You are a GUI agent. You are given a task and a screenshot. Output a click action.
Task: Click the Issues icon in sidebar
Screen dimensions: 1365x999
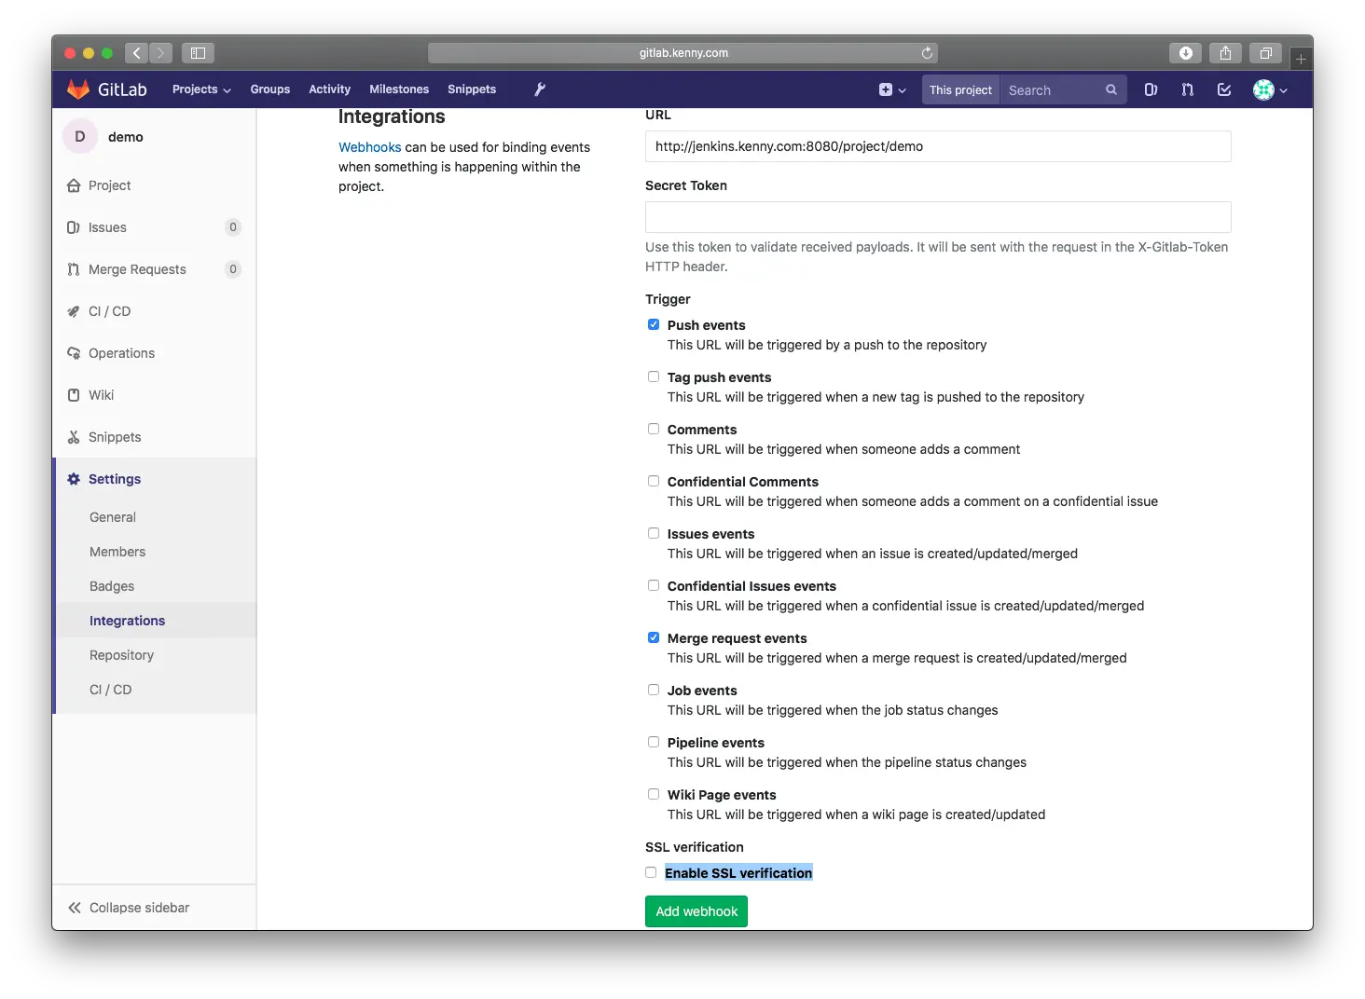(x=74, y=227)
